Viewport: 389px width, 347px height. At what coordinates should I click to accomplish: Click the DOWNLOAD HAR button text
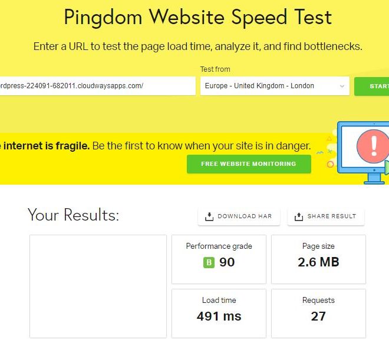point(245,216)
